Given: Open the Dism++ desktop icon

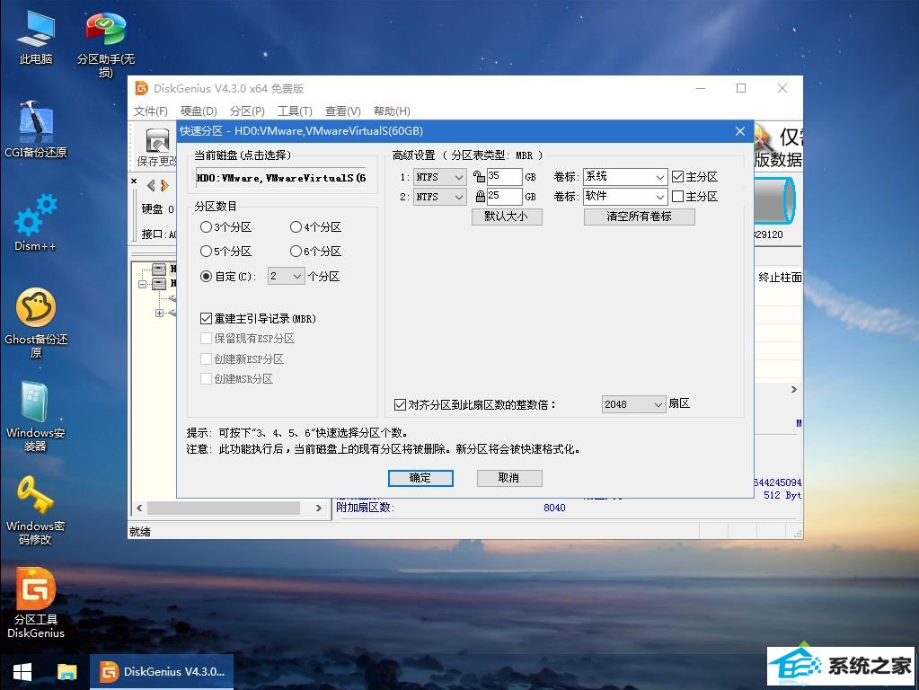Looking at the screenshot, I should click(x=36, y=223).
